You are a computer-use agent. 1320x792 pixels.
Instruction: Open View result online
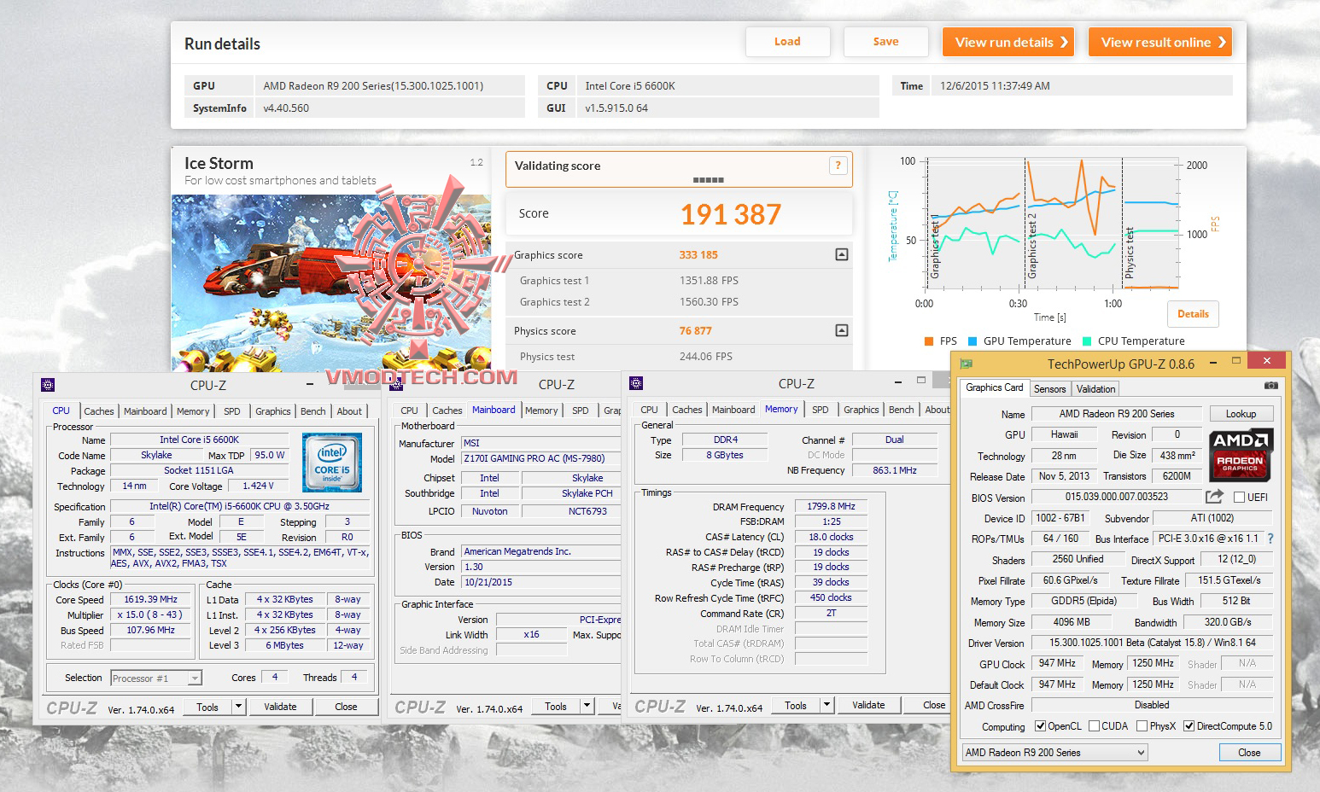1160,42
